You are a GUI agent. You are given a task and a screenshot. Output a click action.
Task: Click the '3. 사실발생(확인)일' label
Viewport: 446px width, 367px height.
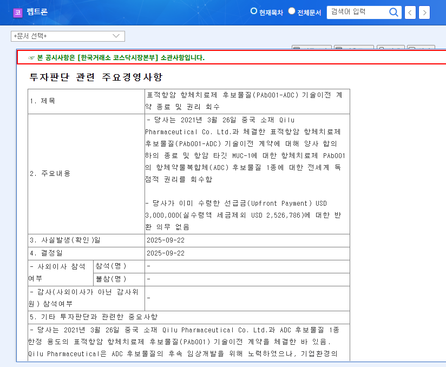(x=65, y=240)
